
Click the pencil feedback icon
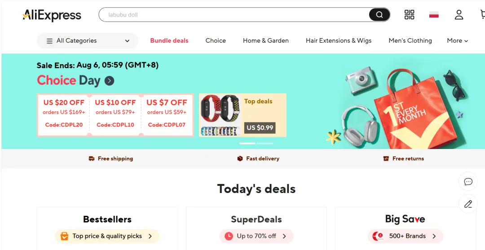click(468, 204)
